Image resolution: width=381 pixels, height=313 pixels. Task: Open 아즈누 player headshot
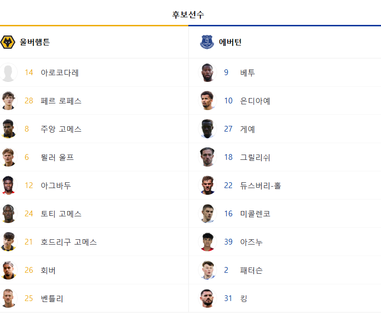click(207, 242)
